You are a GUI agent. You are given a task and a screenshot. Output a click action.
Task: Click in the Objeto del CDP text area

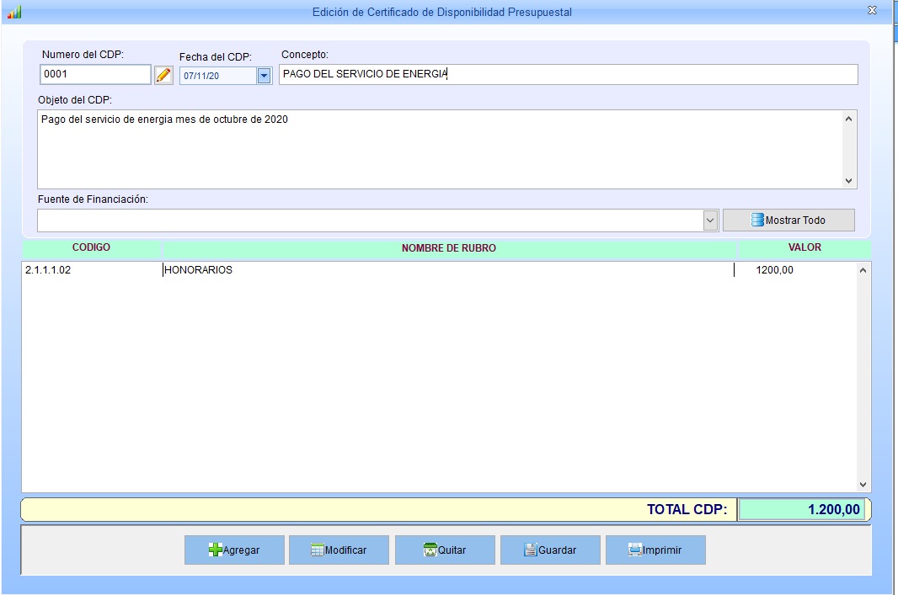click(438, 148)
